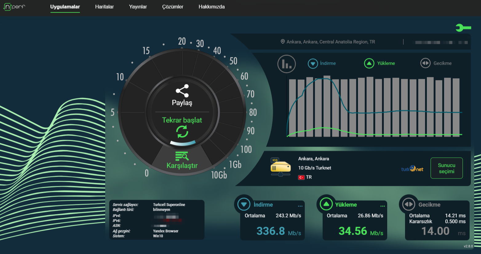Click the v2.8.0 version label

468,246
